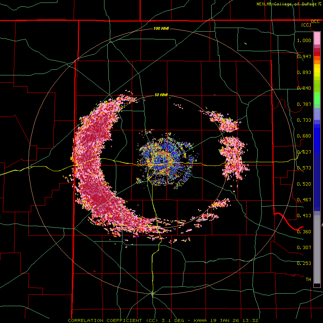Click the 0.733 legend value
This screenshot has height=323, width=323.
click(304, 120)
